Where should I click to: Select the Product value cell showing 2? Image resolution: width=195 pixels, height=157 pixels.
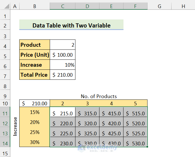[x=63, y=45]
